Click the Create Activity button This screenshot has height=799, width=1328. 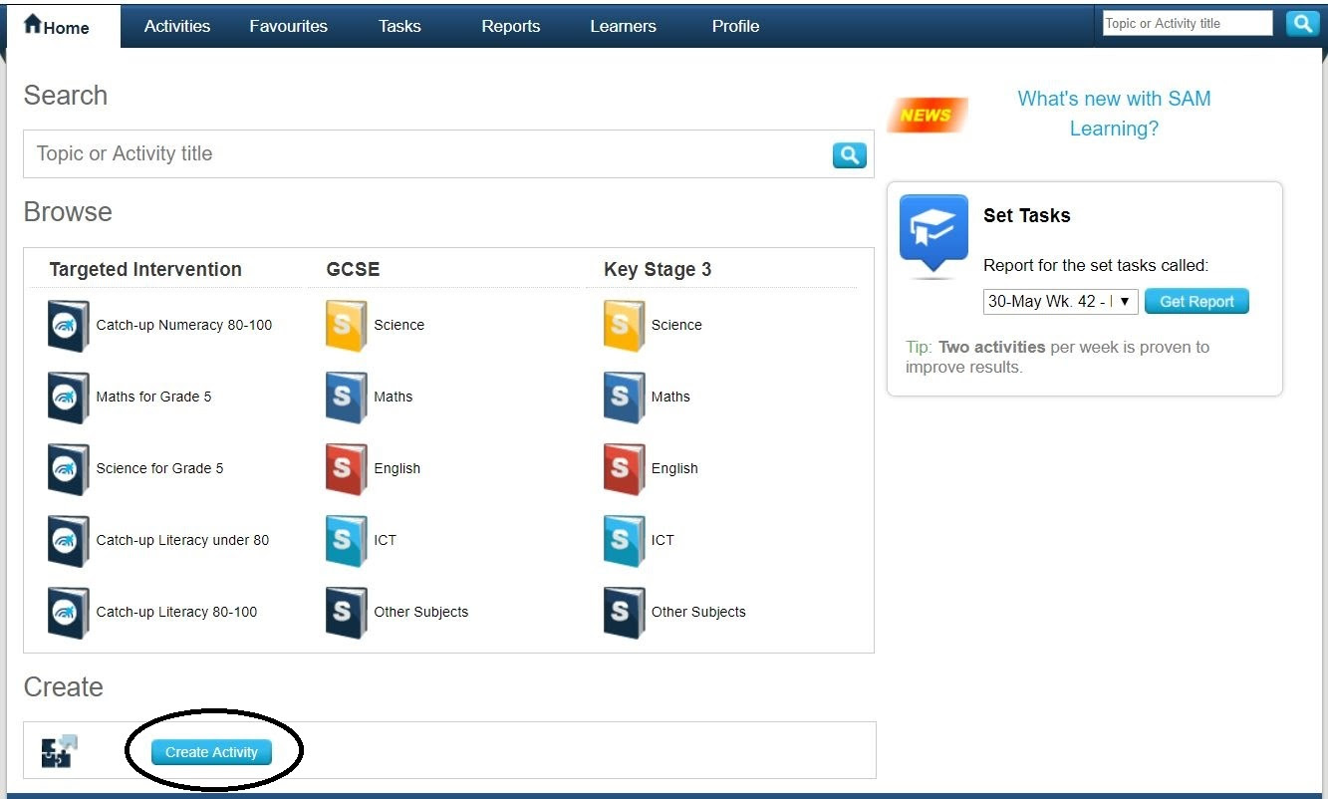pos(211,752)
